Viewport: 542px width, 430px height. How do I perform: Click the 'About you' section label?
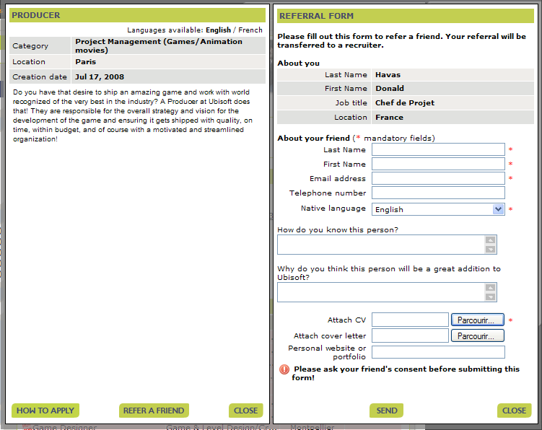[x=298, y=63]
